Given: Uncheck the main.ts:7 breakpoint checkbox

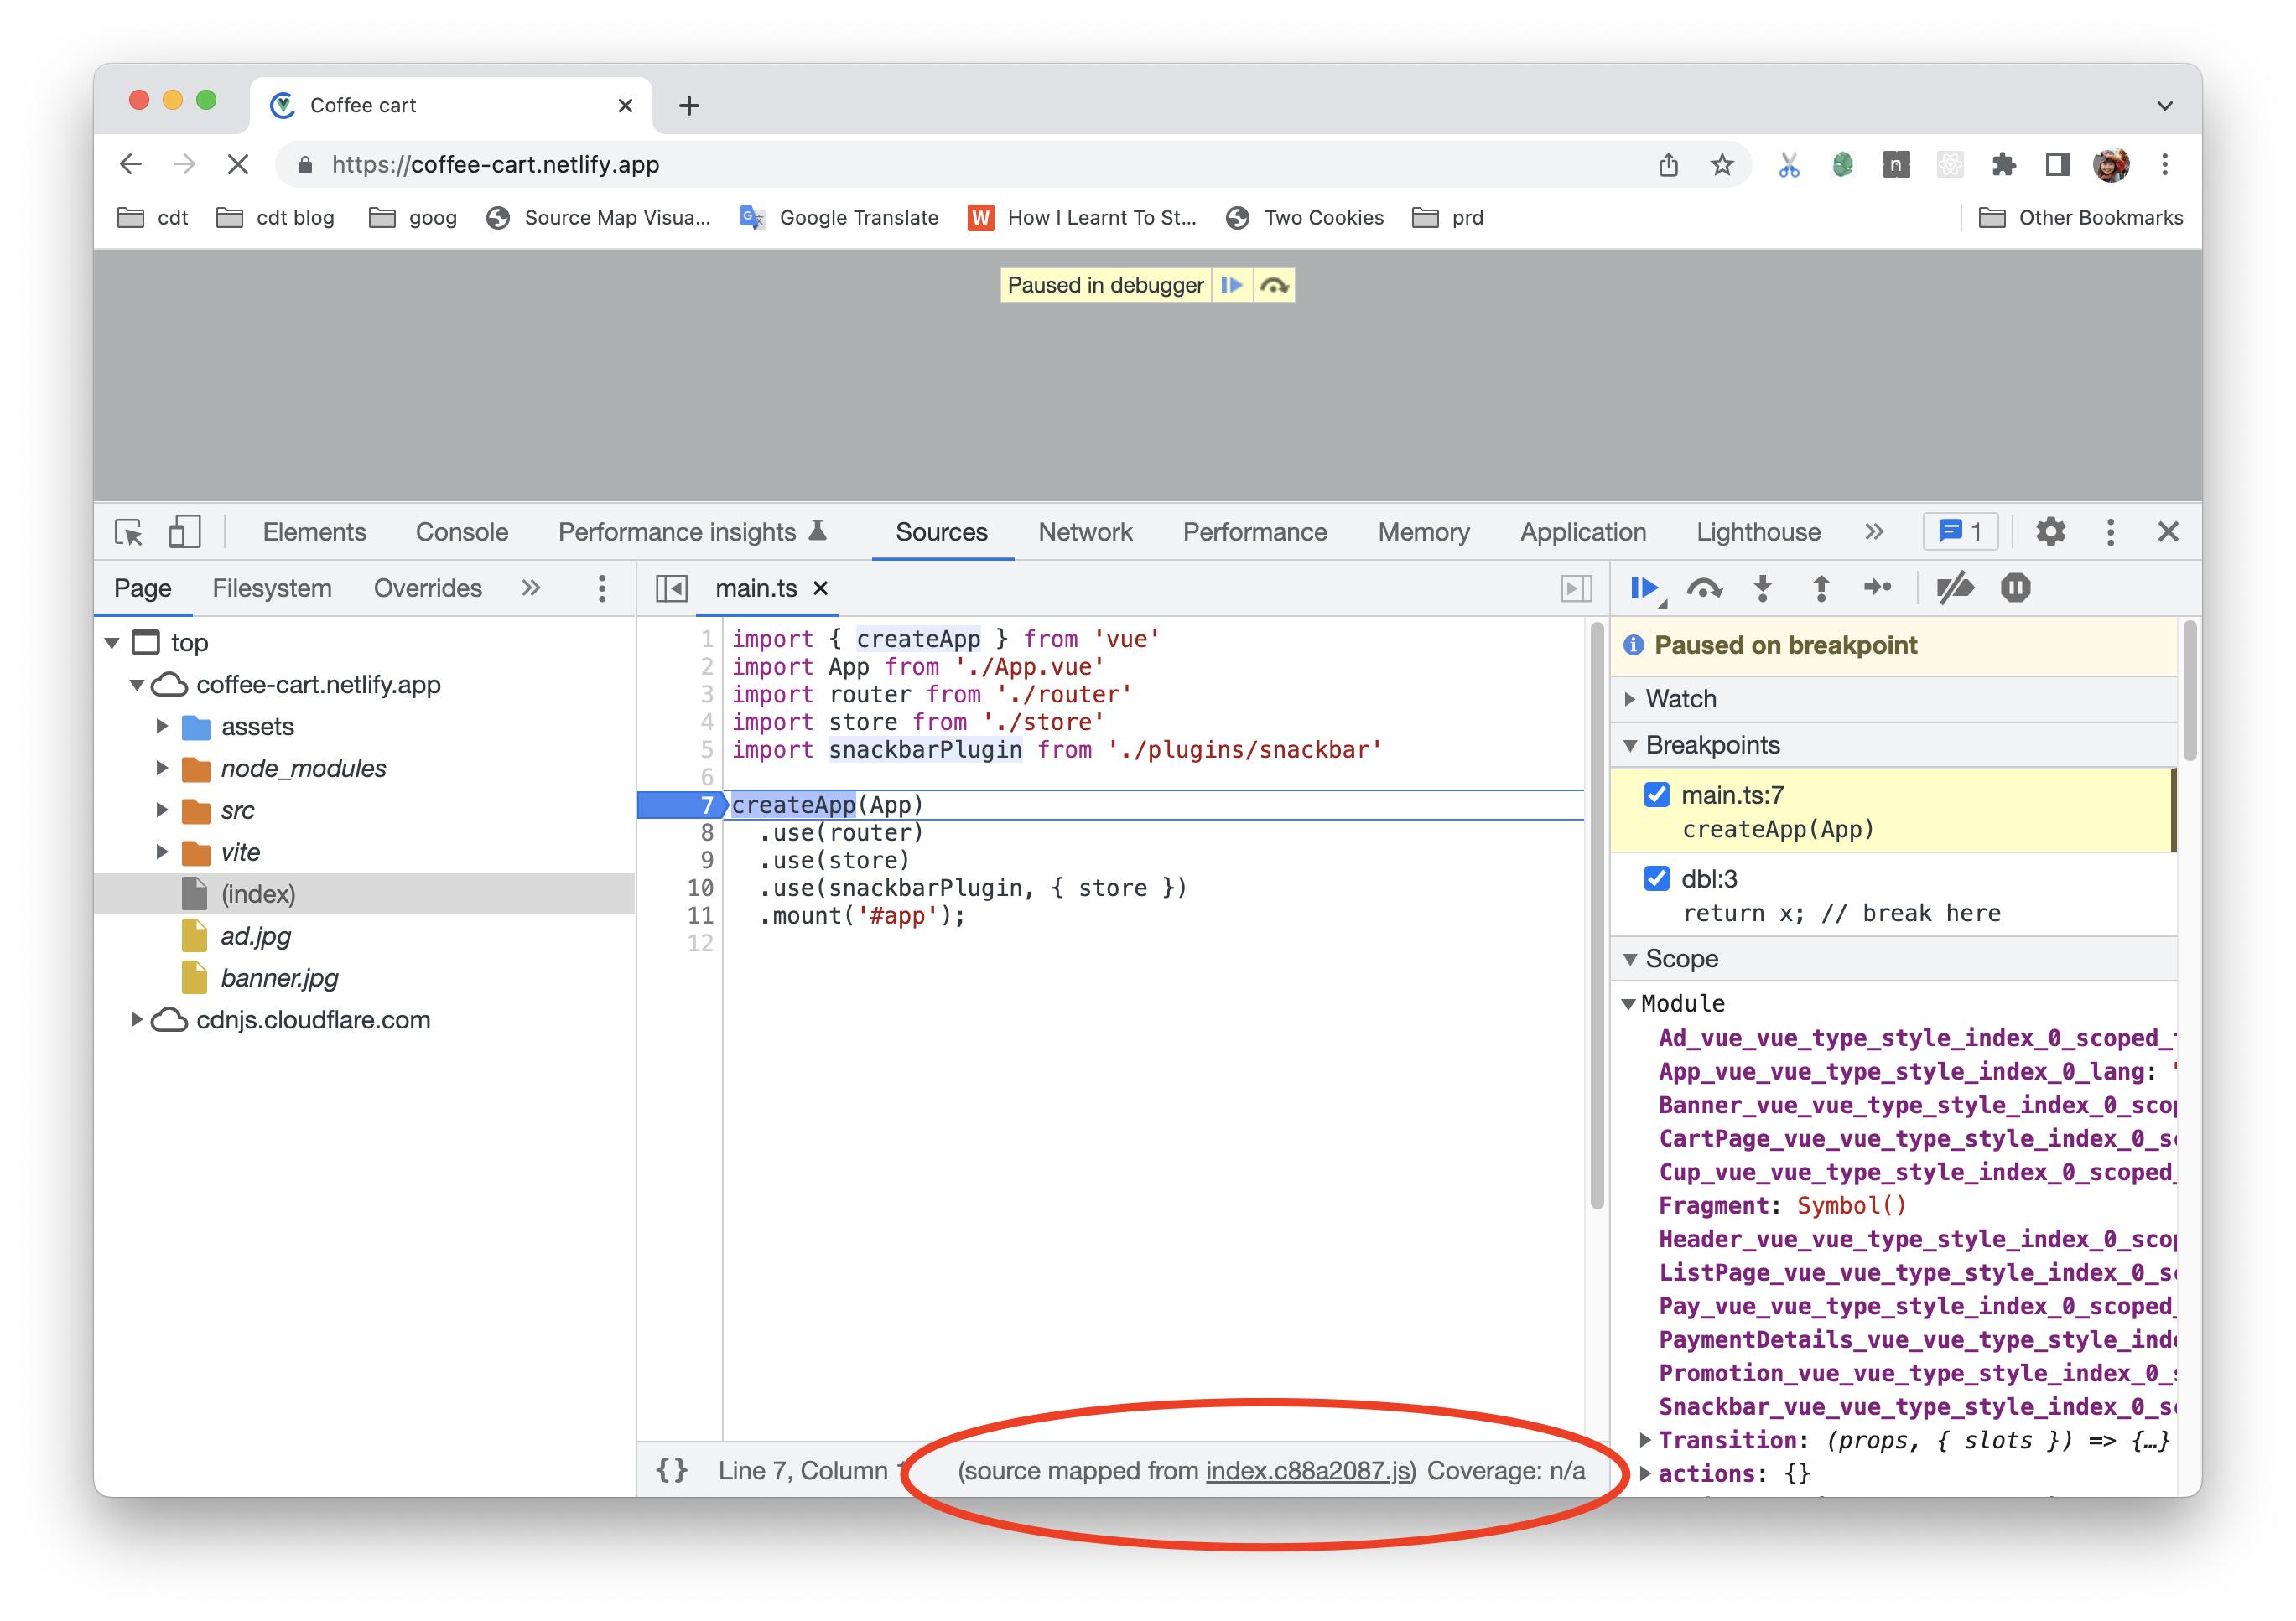Looking at the screenshot, I should coord(1656,795).
